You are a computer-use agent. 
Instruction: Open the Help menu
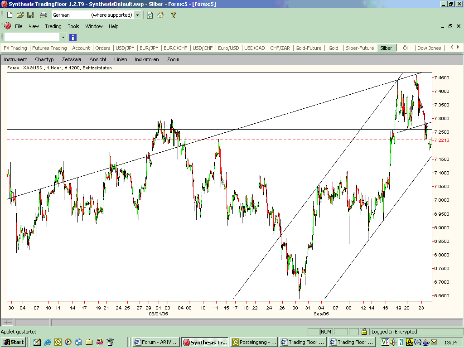113,26
